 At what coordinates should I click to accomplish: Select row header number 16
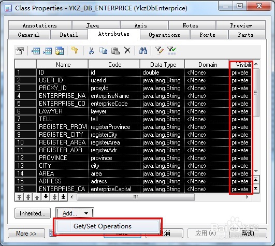[25, 189]
